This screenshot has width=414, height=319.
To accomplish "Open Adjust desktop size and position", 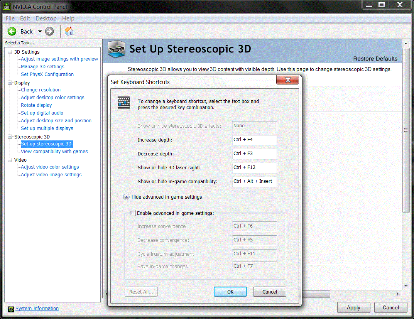I will coord(56,121).
